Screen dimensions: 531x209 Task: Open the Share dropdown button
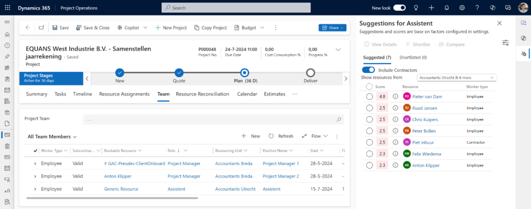tap(332, 28)
